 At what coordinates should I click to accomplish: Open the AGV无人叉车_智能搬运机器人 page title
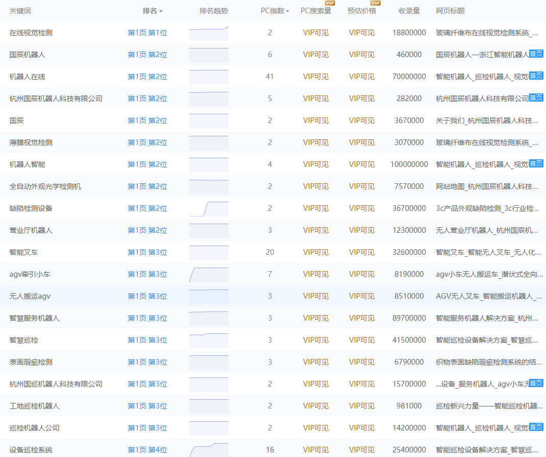489,296
